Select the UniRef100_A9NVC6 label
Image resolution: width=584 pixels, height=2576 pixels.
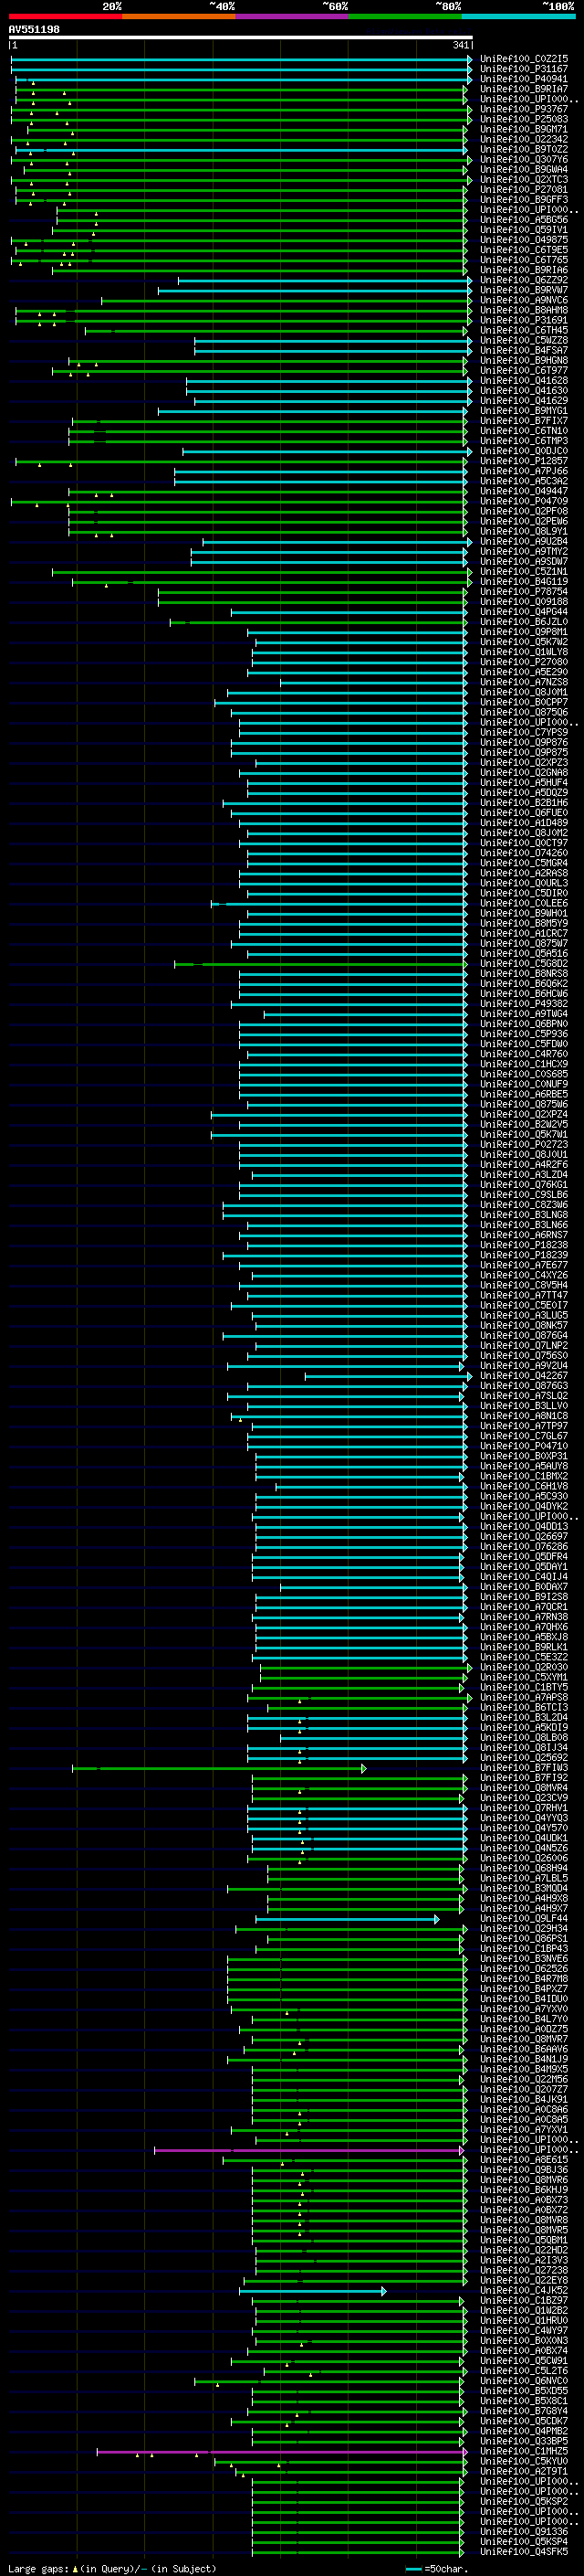[524, 300]
